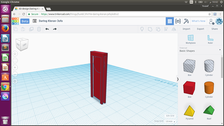
Task: Open the Blocks pickaxe view
Action: click(x=186, y=21)
